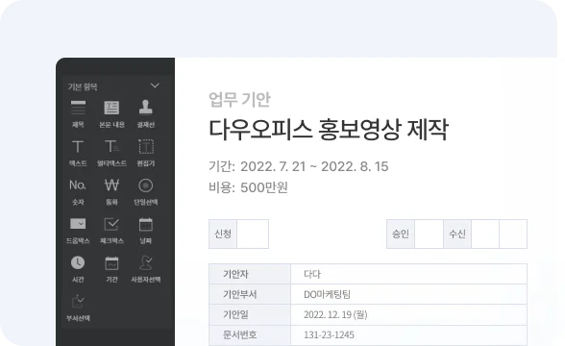Click the 기간 2022. 7. 21 line

298,166
